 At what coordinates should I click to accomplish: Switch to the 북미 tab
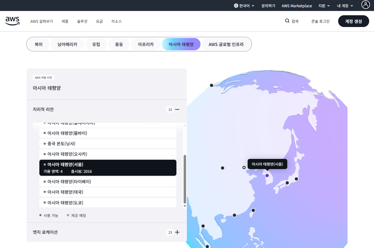click(x=39, y=44)
